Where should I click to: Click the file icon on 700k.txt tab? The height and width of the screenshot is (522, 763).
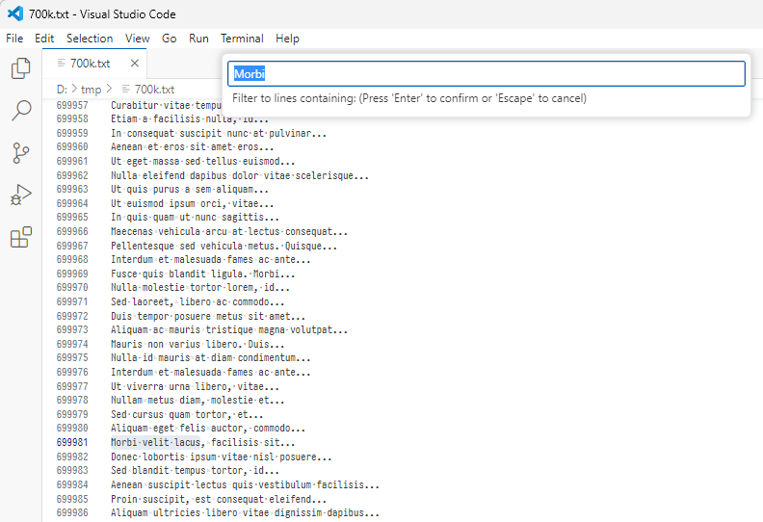[x=62, y=64]
